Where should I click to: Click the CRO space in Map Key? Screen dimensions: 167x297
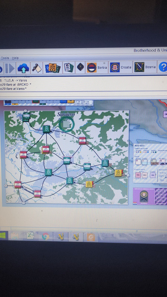[153, 175]
